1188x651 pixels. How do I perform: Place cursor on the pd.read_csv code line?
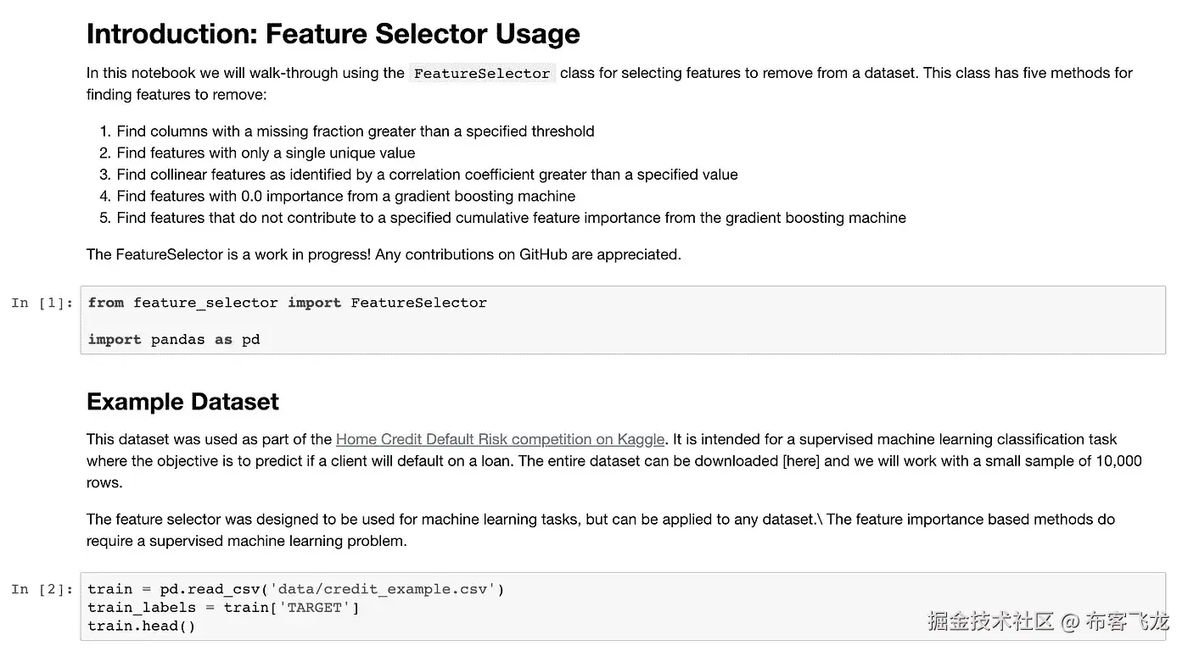295,589
